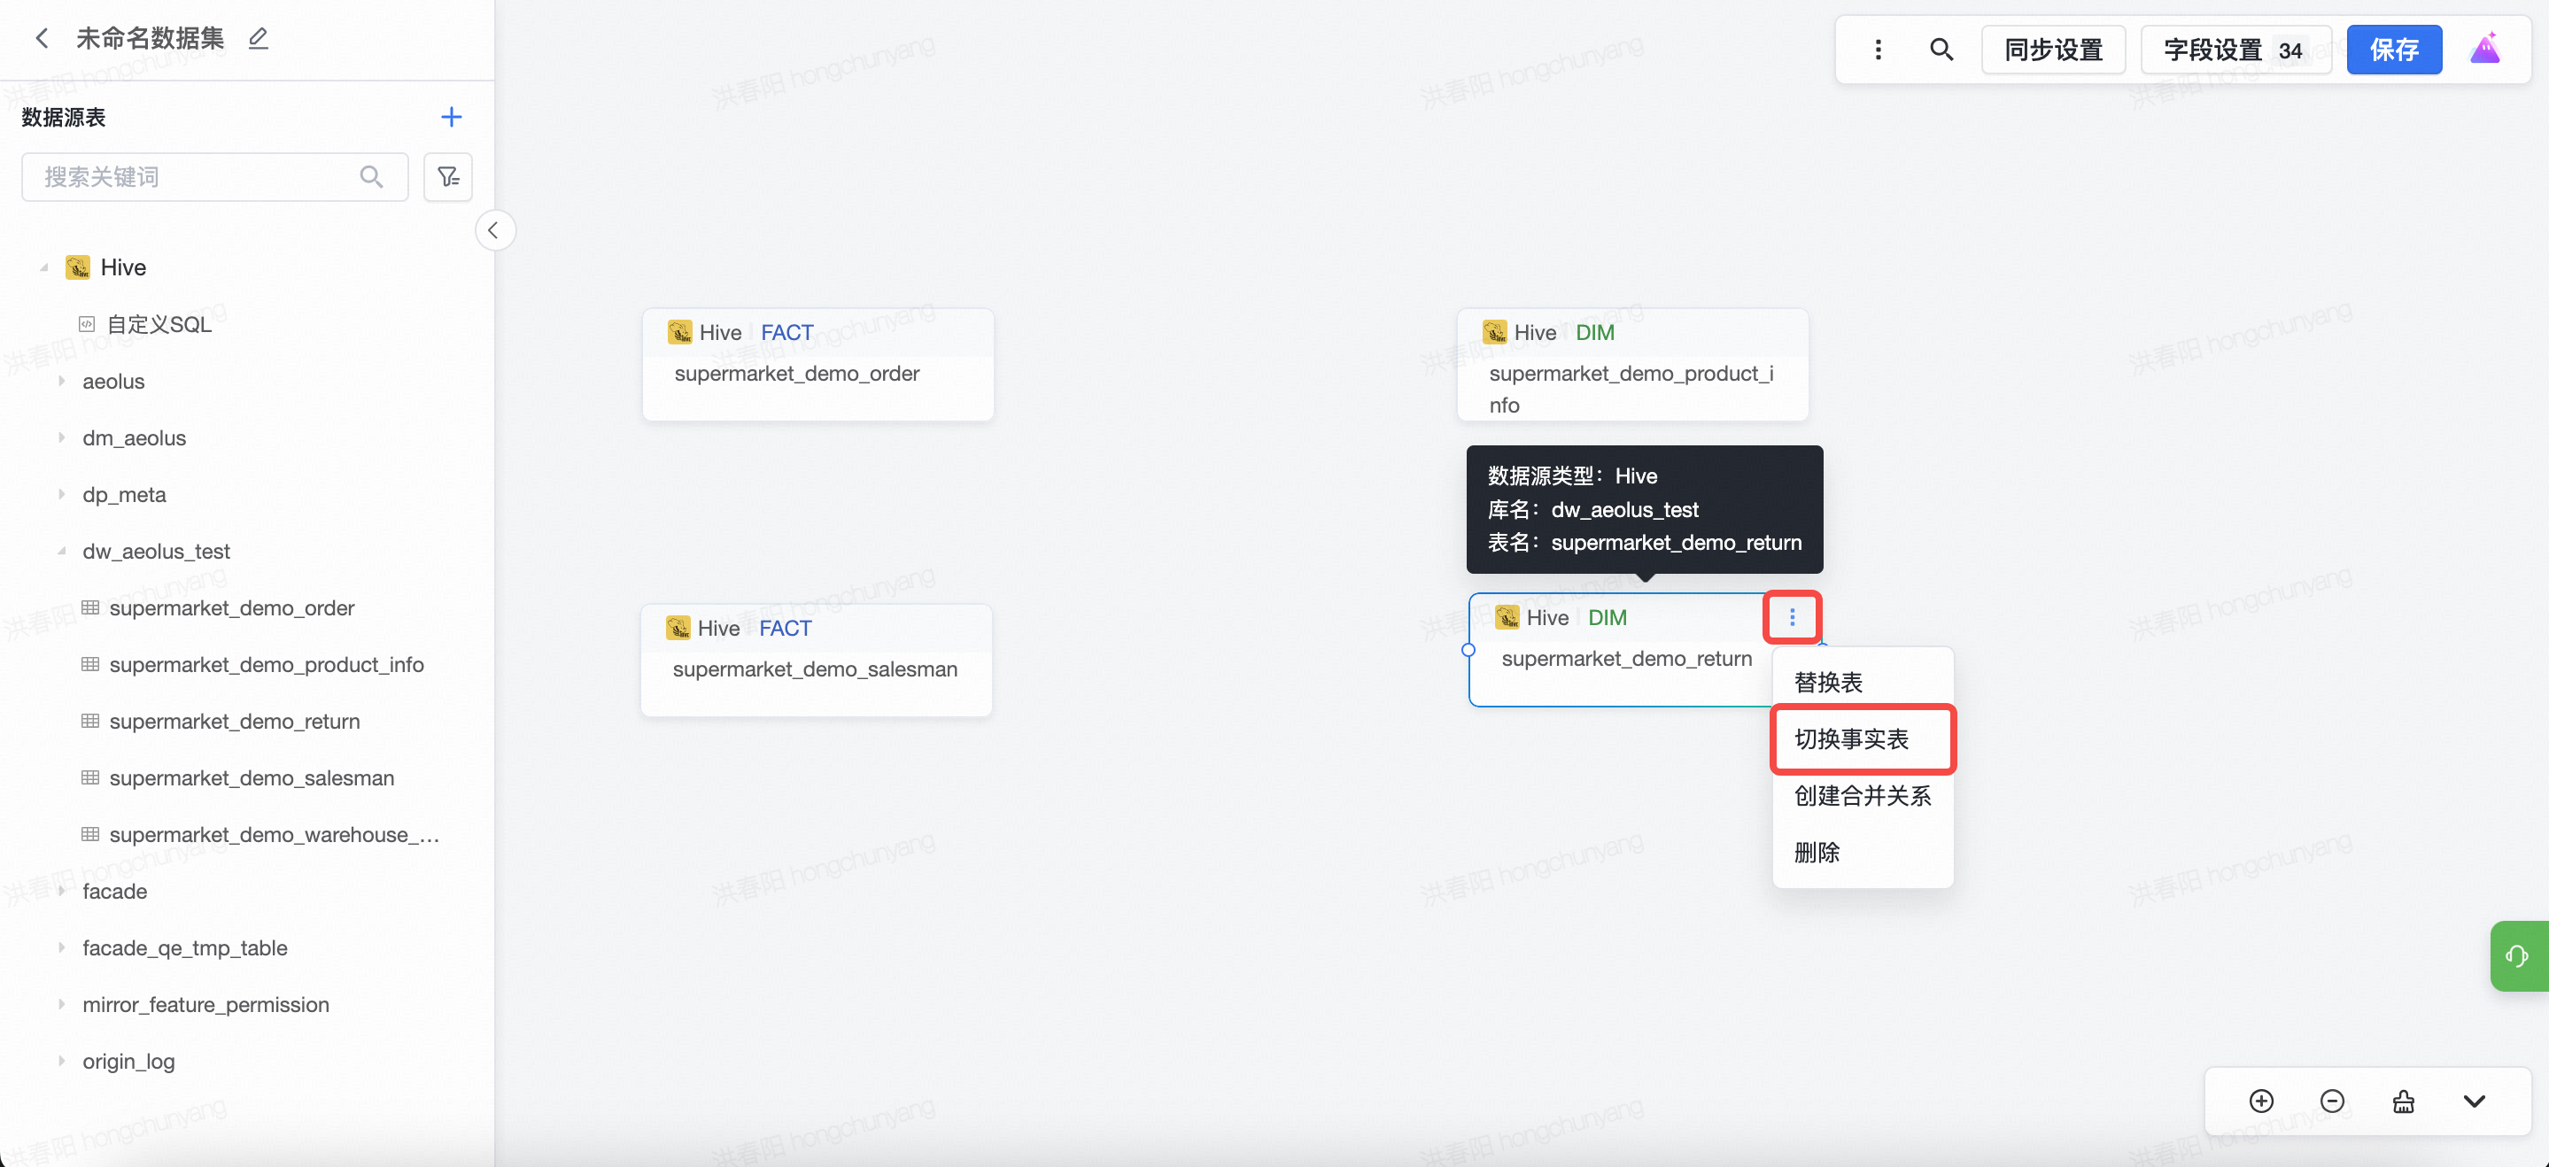Click the 搜索关键词 search field
Screen dimensions: 2549x1167
(x=198, y=177)
